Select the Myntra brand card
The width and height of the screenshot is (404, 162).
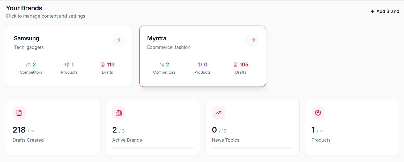[x=202, y=56]
